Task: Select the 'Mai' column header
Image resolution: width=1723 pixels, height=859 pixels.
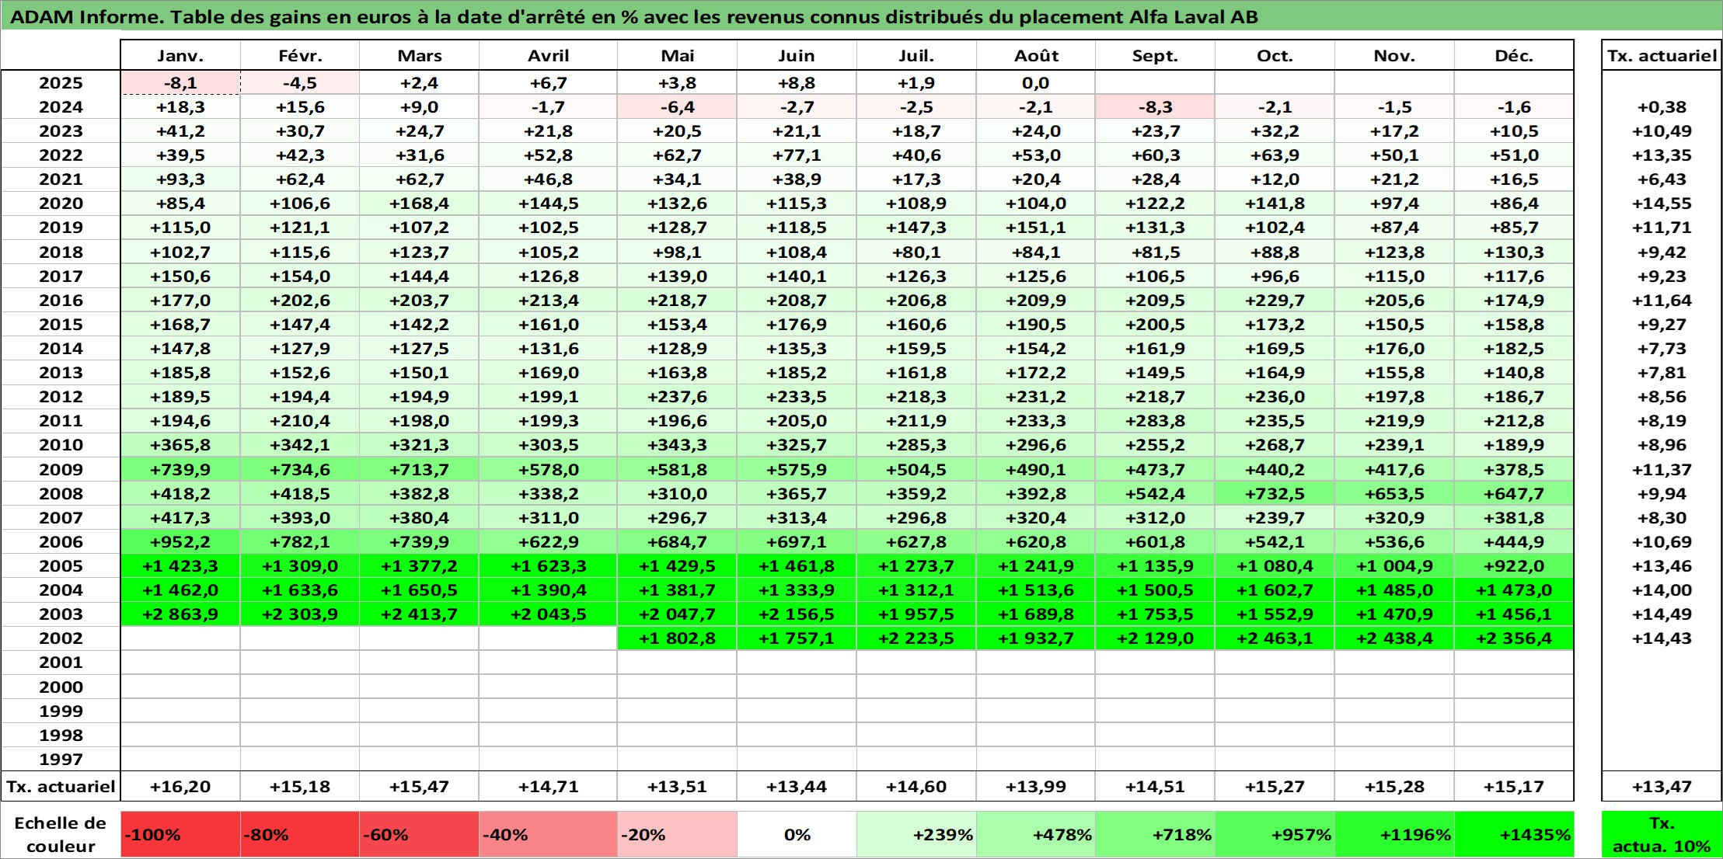Action: coord(677,55)
